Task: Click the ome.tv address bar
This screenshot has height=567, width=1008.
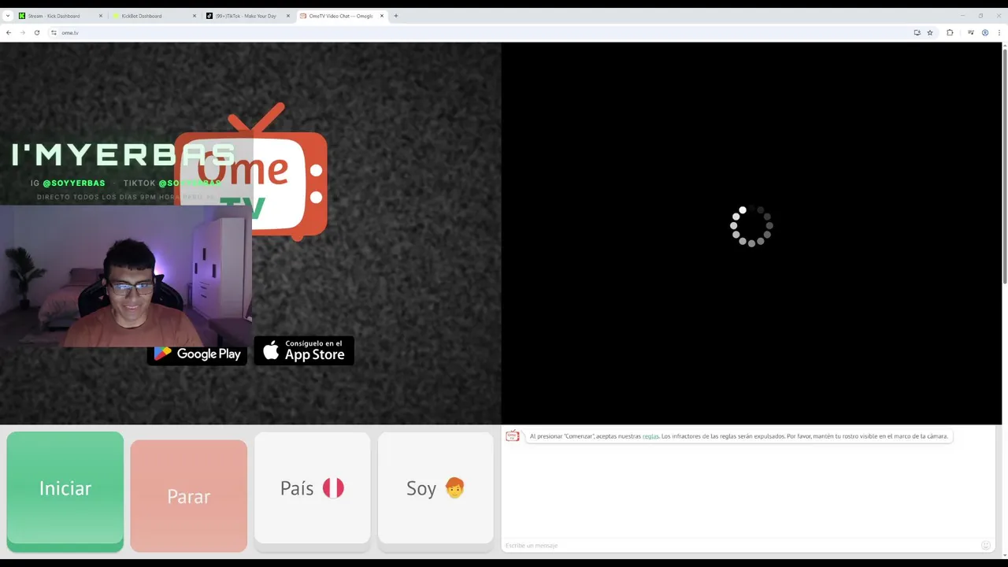Action: tap(472, 32)
